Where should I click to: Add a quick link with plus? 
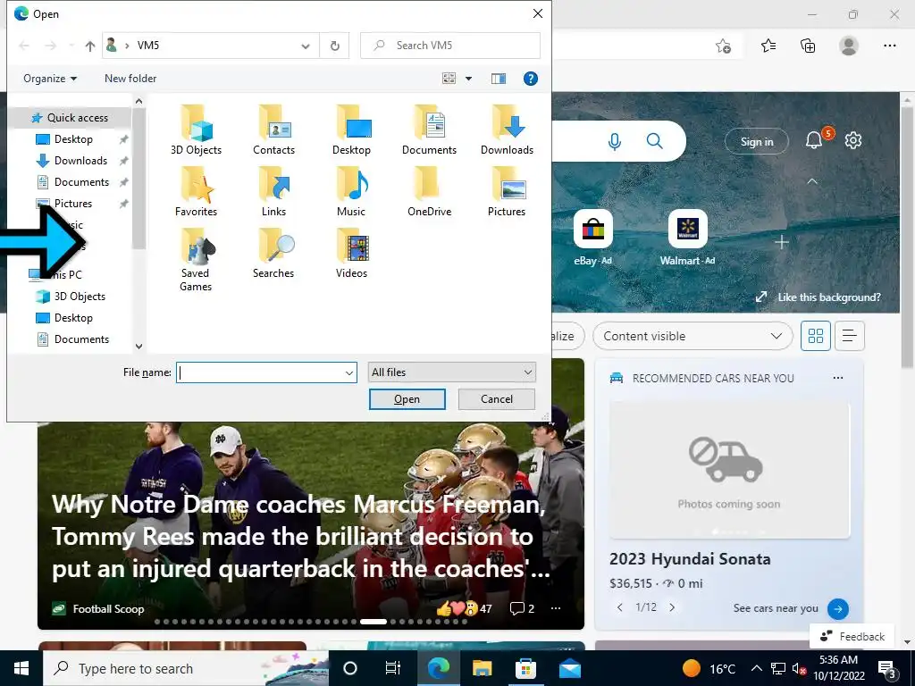782,242
